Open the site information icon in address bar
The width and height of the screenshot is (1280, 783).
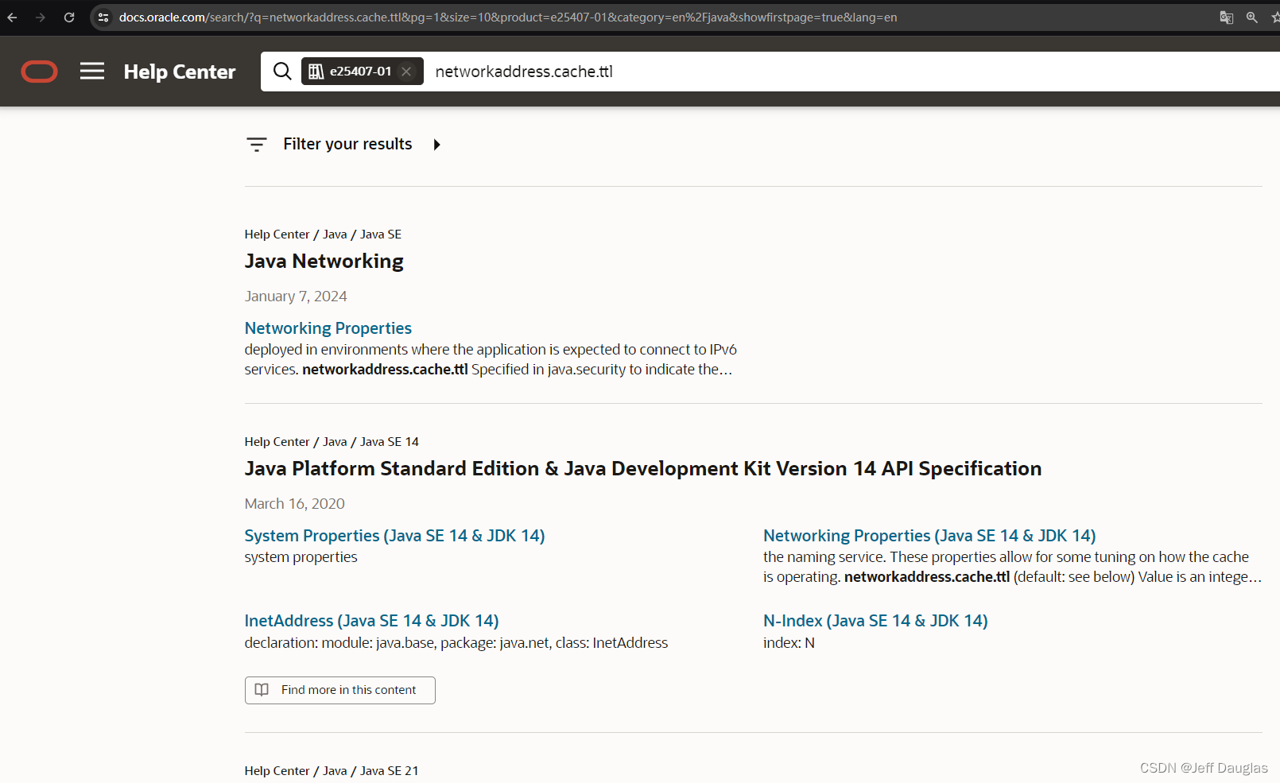[103, 17]
